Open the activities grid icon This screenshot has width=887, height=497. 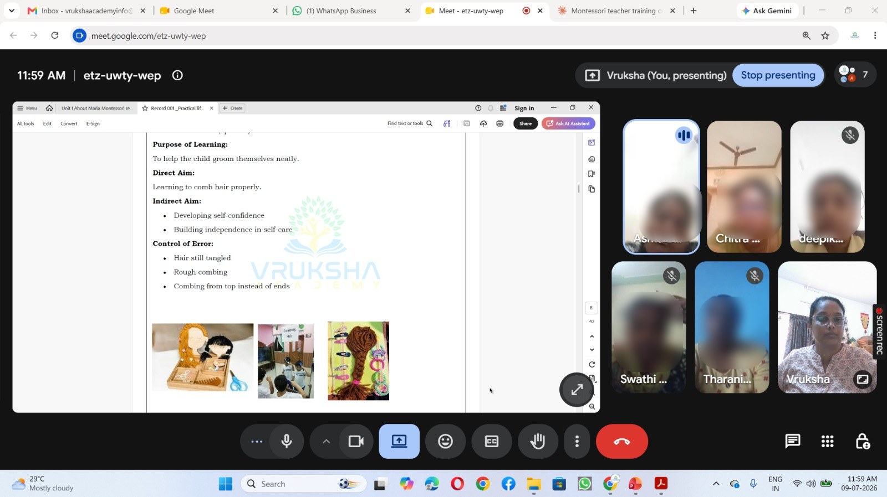tap(828, 441)
